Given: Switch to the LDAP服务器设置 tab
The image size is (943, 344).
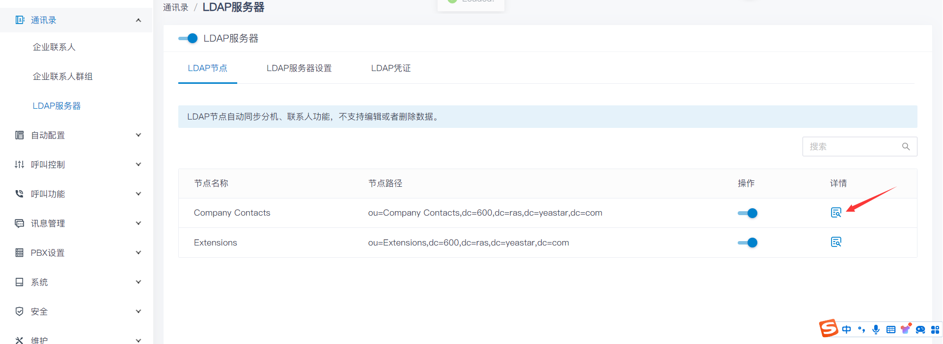Looking at the screenshot, I should click(x=299, y=68).
